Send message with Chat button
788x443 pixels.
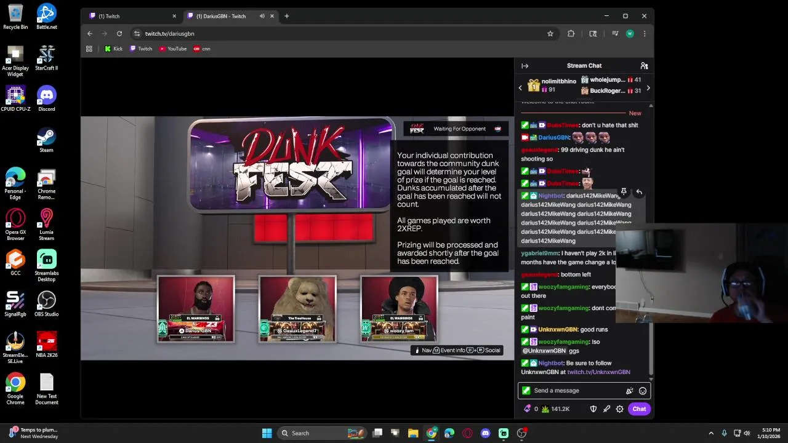[639, 409]
